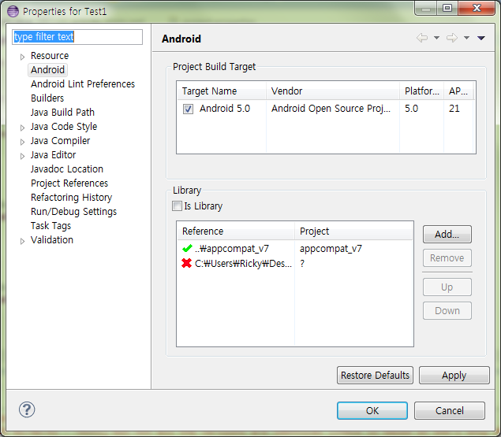The image size is (501, 437).
Task: Click the Up button
Action: [447, 287]
